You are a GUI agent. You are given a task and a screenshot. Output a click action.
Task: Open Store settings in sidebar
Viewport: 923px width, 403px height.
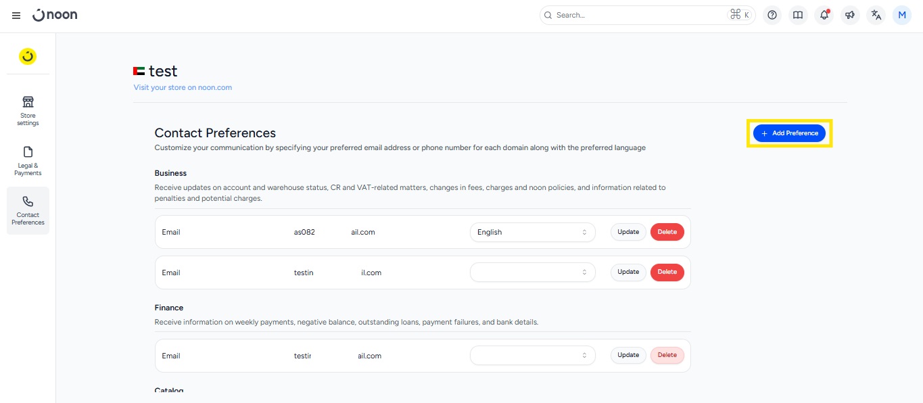coord(28,110)
